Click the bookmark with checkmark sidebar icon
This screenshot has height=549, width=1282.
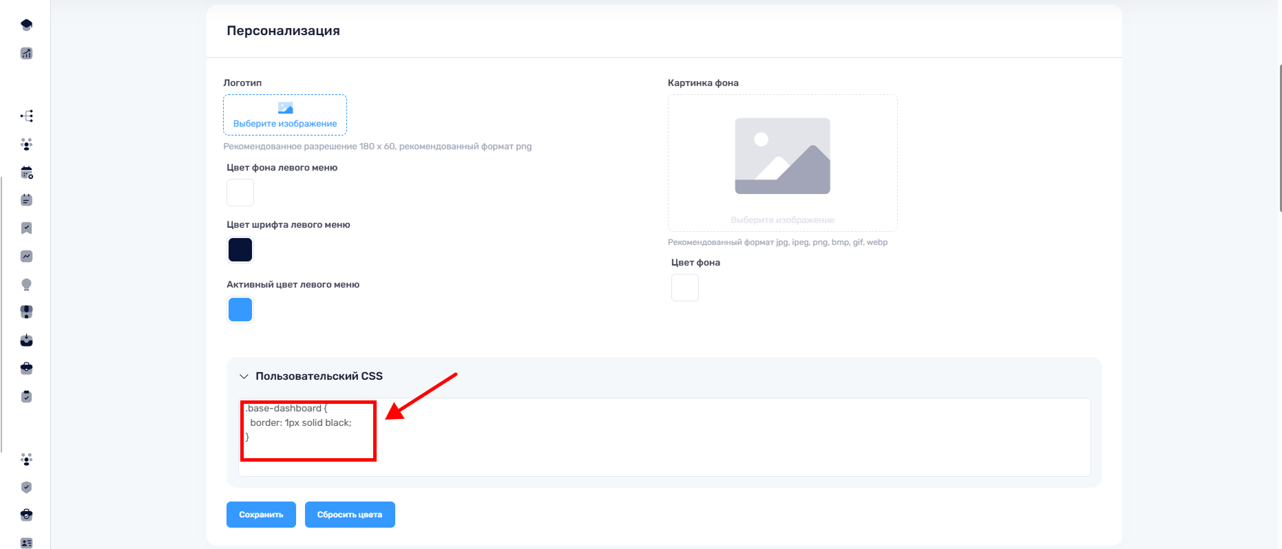click(26, 228)
